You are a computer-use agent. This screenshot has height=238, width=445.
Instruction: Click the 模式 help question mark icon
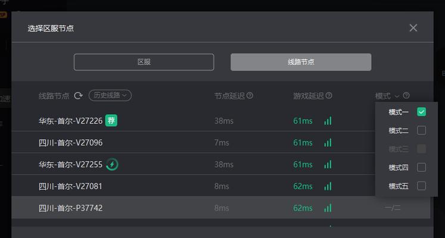click(x=406, y=95)
